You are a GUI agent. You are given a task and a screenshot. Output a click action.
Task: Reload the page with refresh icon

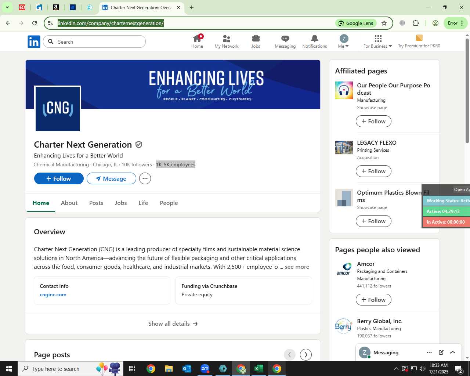click(x=35, y=23)
